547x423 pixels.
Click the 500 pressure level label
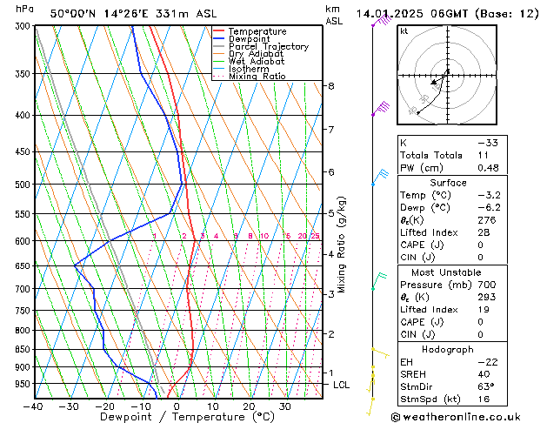click(x=24, y=185)
